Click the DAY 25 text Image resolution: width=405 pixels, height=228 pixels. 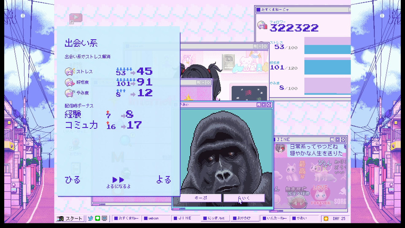click(339, 219)
